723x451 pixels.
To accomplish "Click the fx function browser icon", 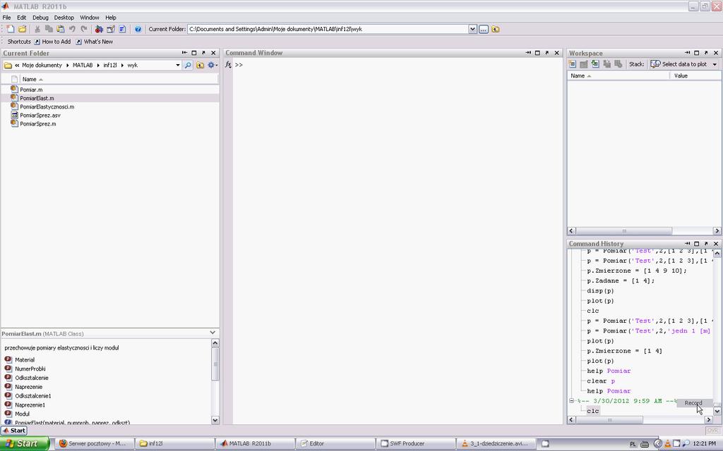I will pyautogui.click(x=228, y=65).
